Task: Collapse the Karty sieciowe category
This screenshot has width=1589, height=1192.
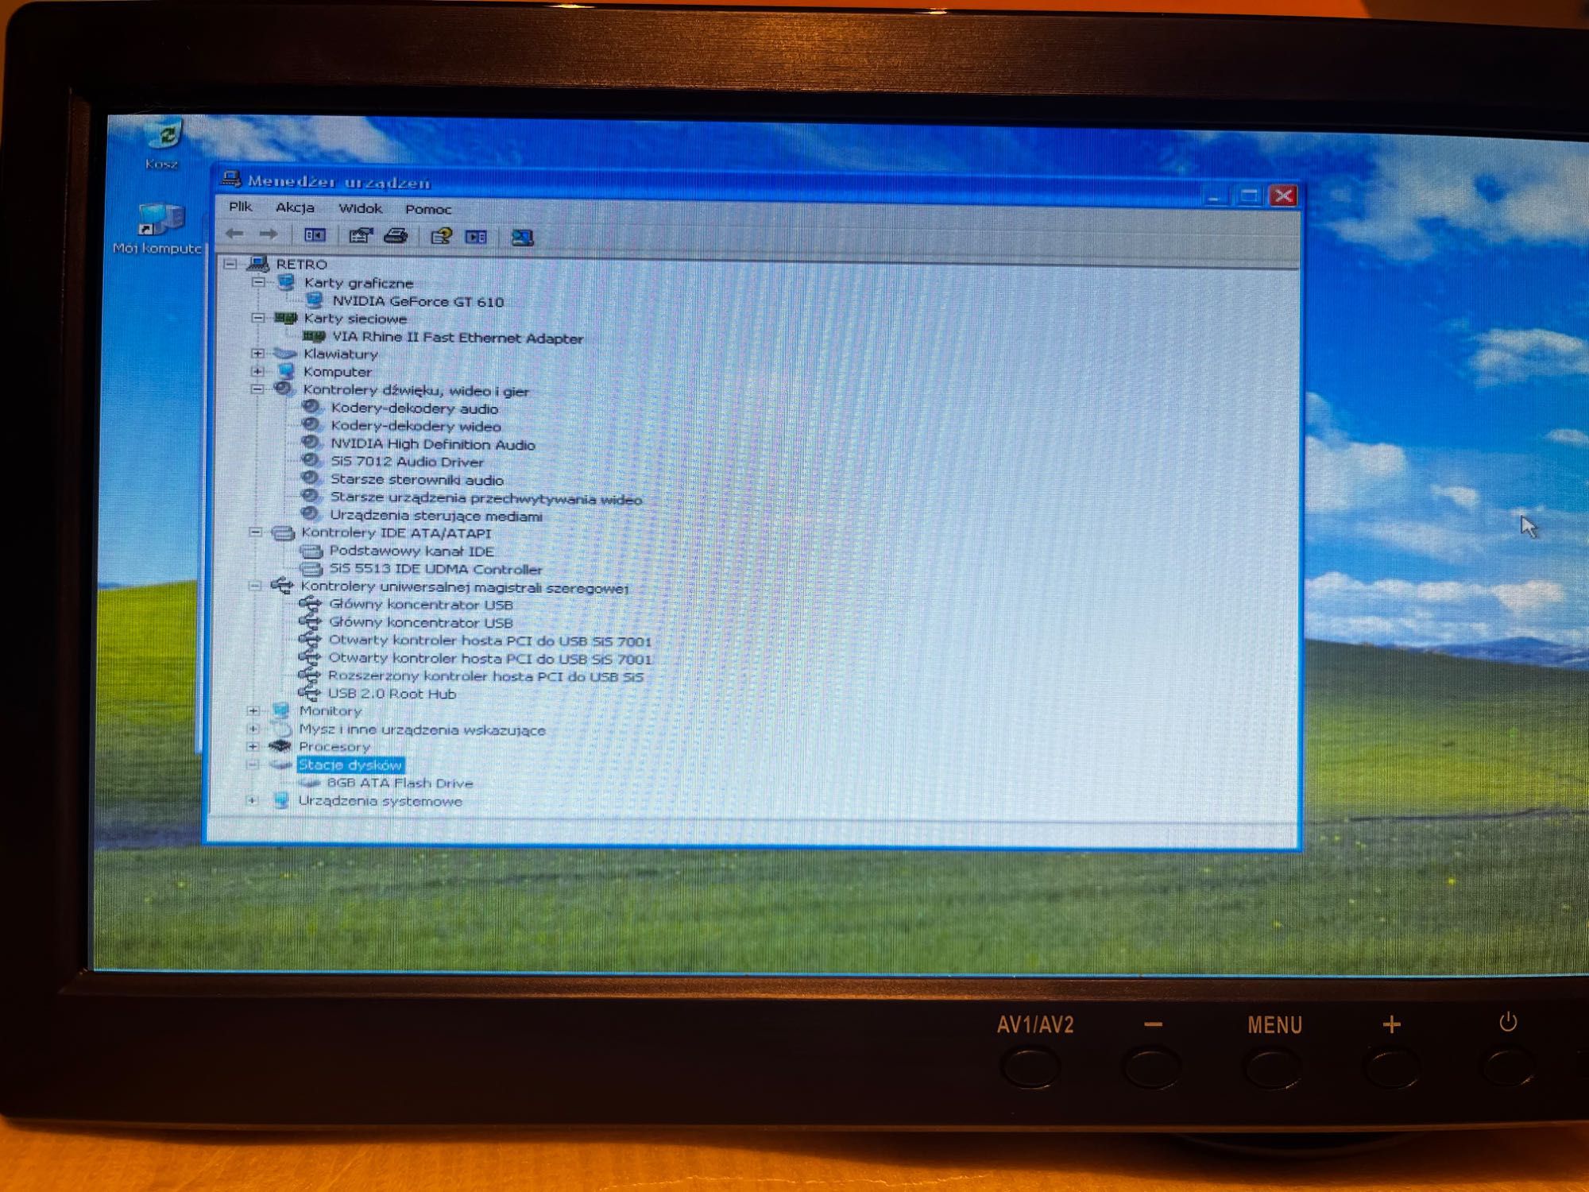Action: [258, 317]
